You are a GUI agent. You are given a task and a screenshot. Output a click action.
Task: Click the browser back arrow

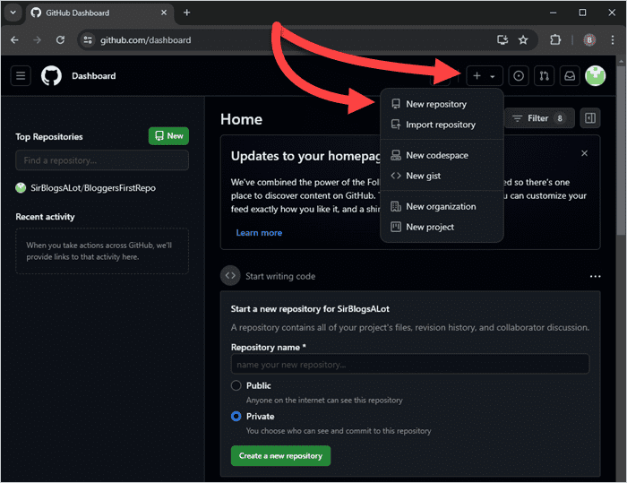(14, 40)
